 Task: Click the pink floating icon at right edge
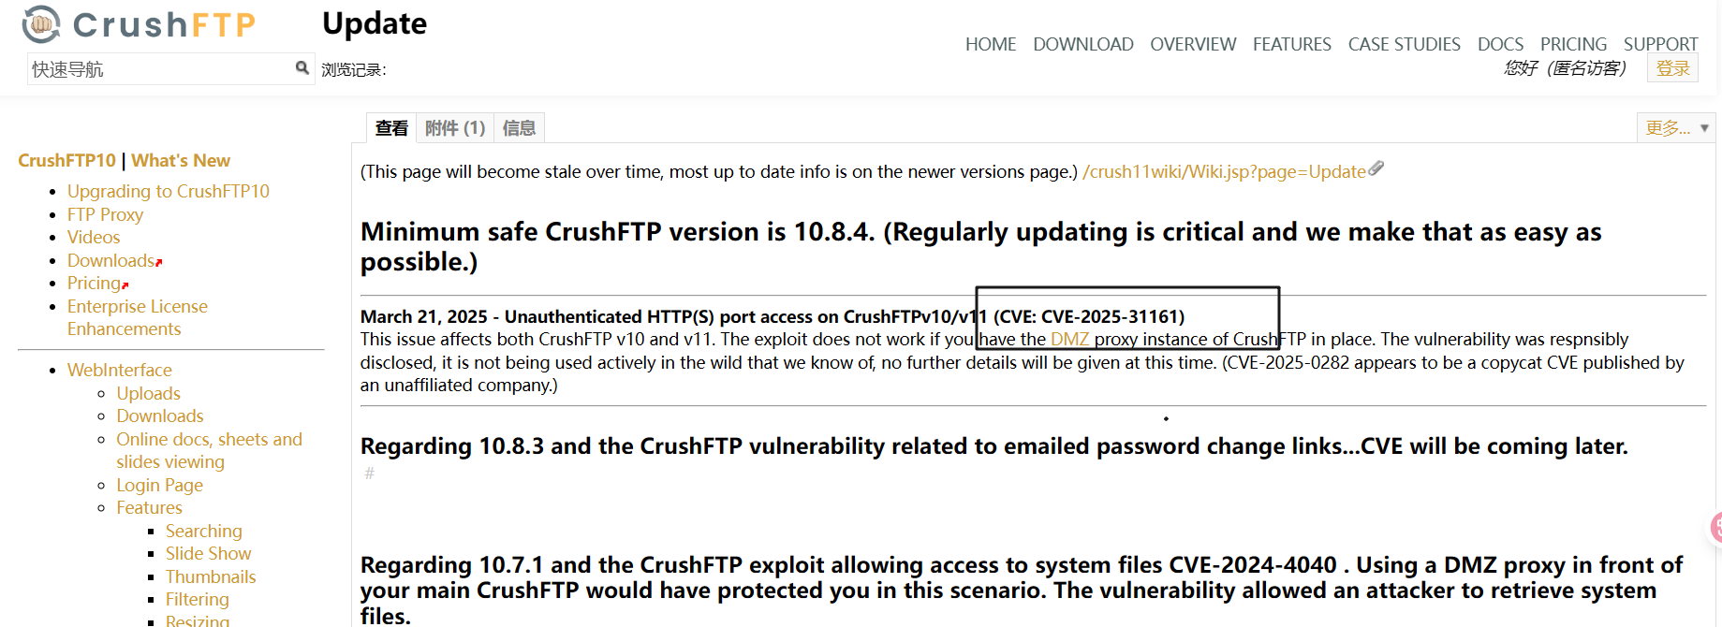click(1715, 527)
